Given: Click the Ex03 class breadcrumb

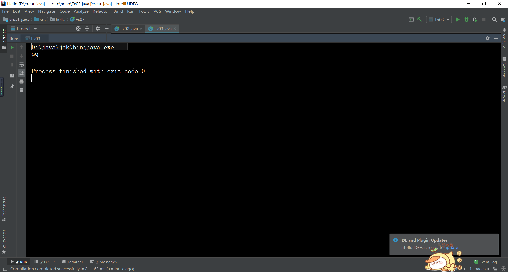Looking at the screenshot, I should (x=77, y=20).
